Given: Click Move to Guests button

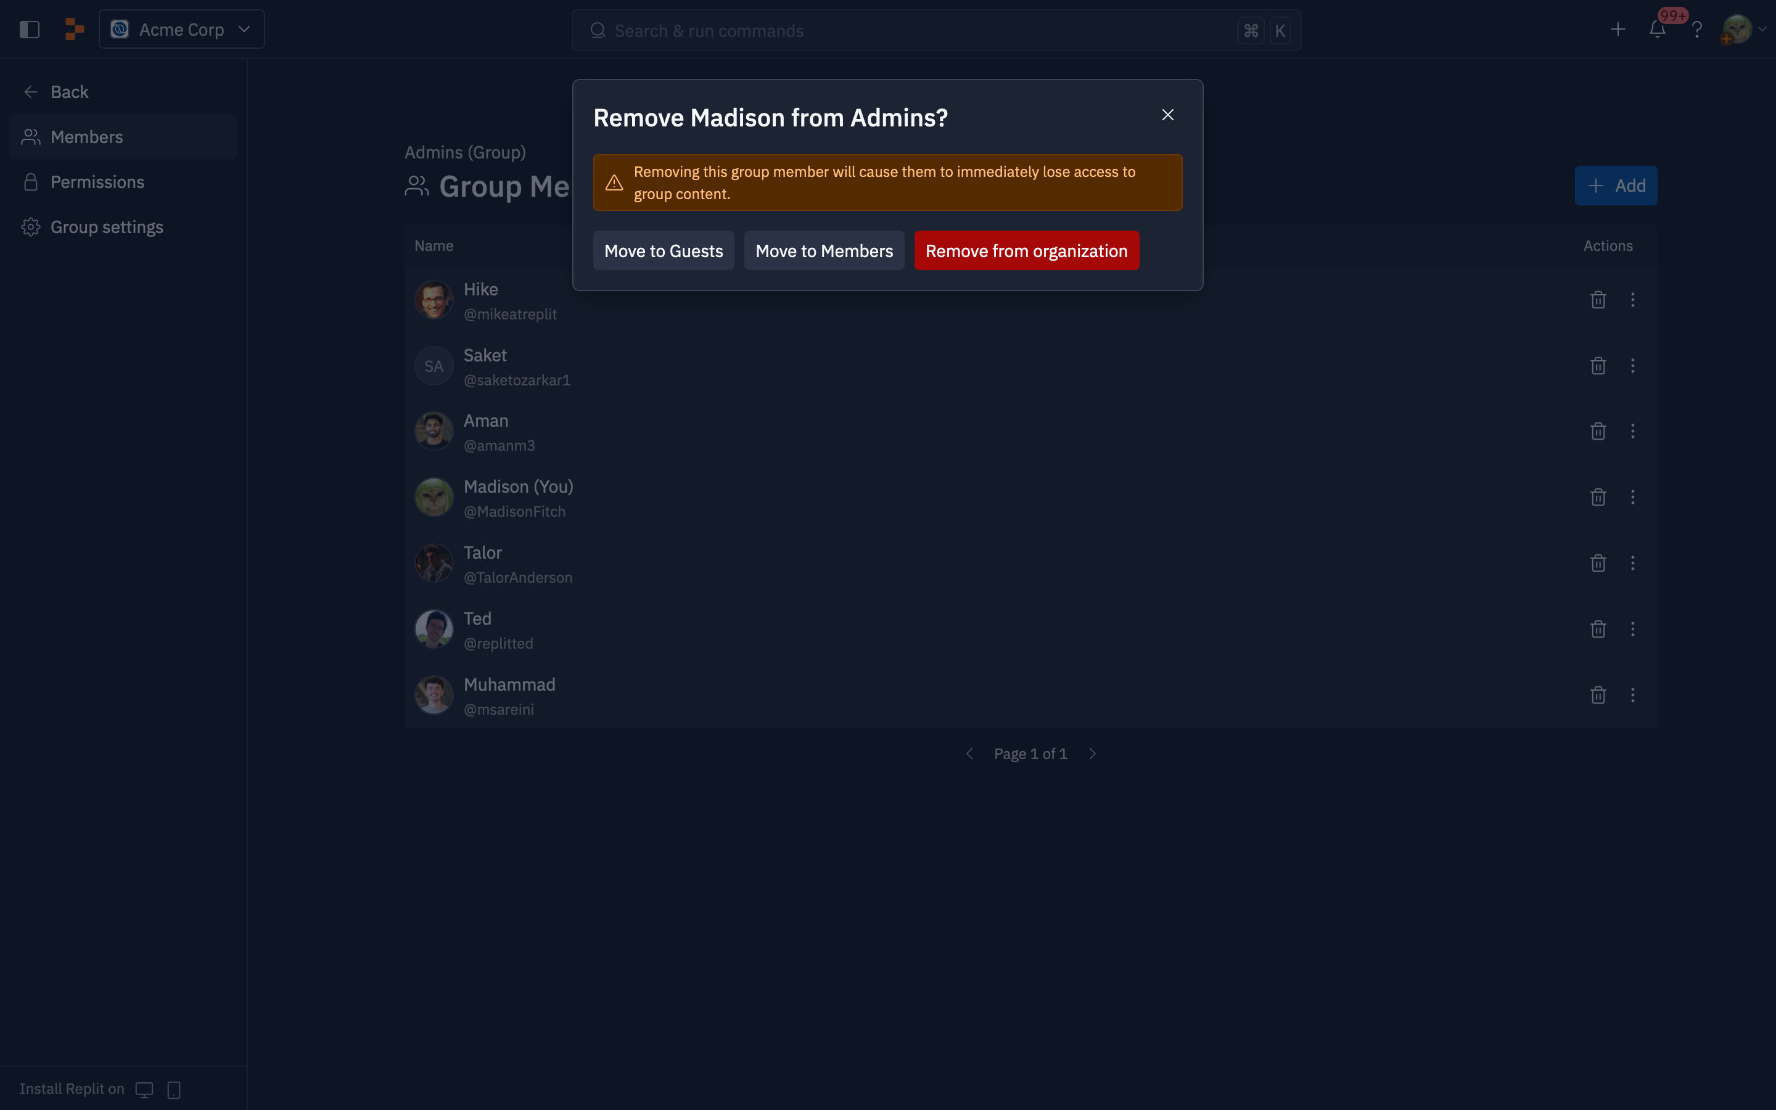Looking at the screenshot, I should 664,250.
